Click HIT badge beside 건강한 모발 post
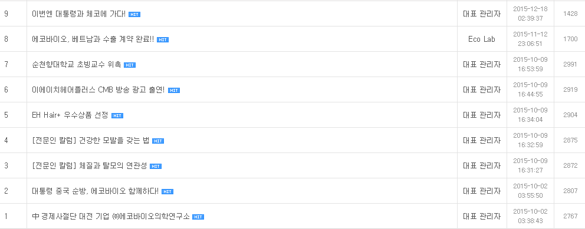Image resolution: width=585 pixels, height=229 pixels. point(158,141)
